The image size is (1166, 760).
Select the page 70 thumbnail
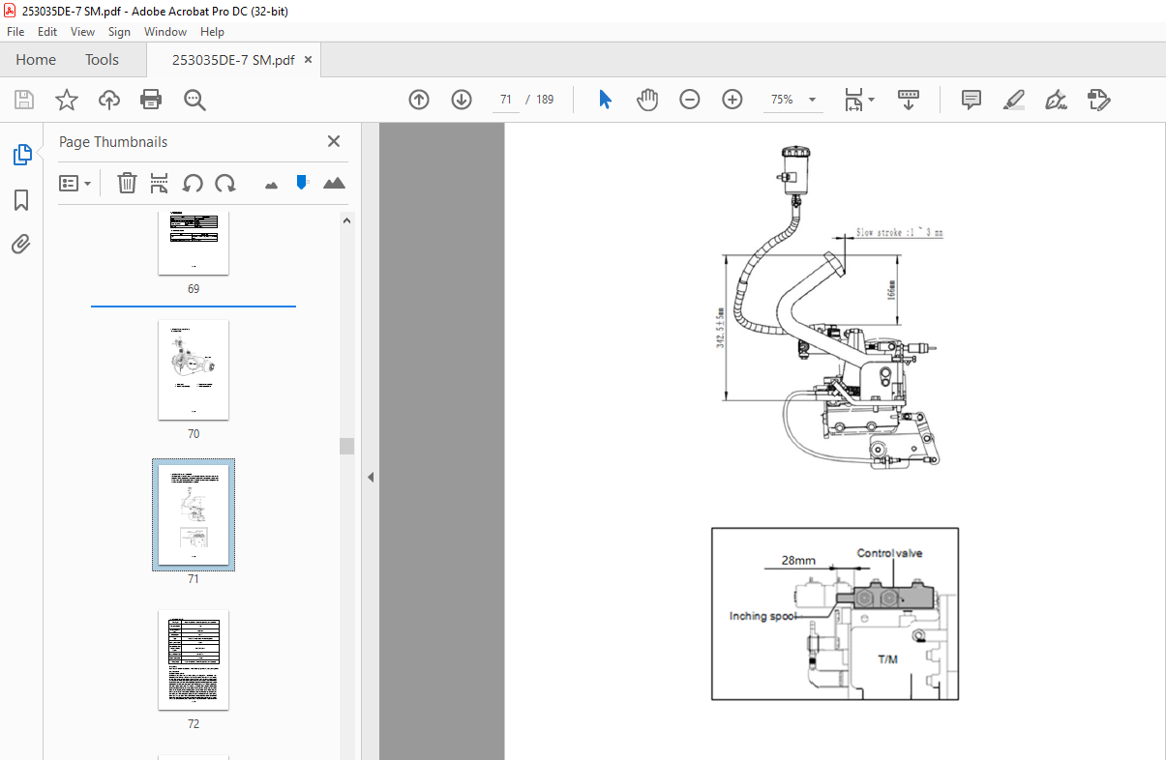194,370
